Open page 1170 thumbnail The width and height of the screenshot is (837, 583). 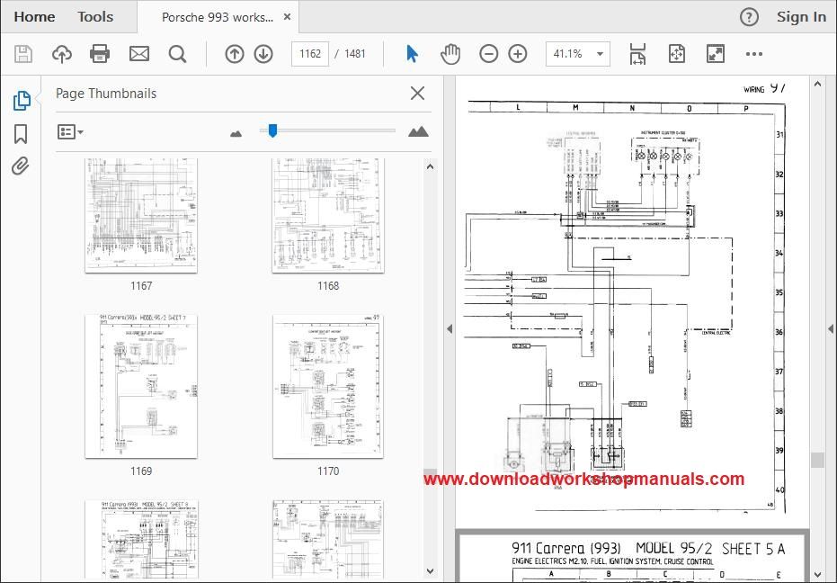tap(328, 386)
